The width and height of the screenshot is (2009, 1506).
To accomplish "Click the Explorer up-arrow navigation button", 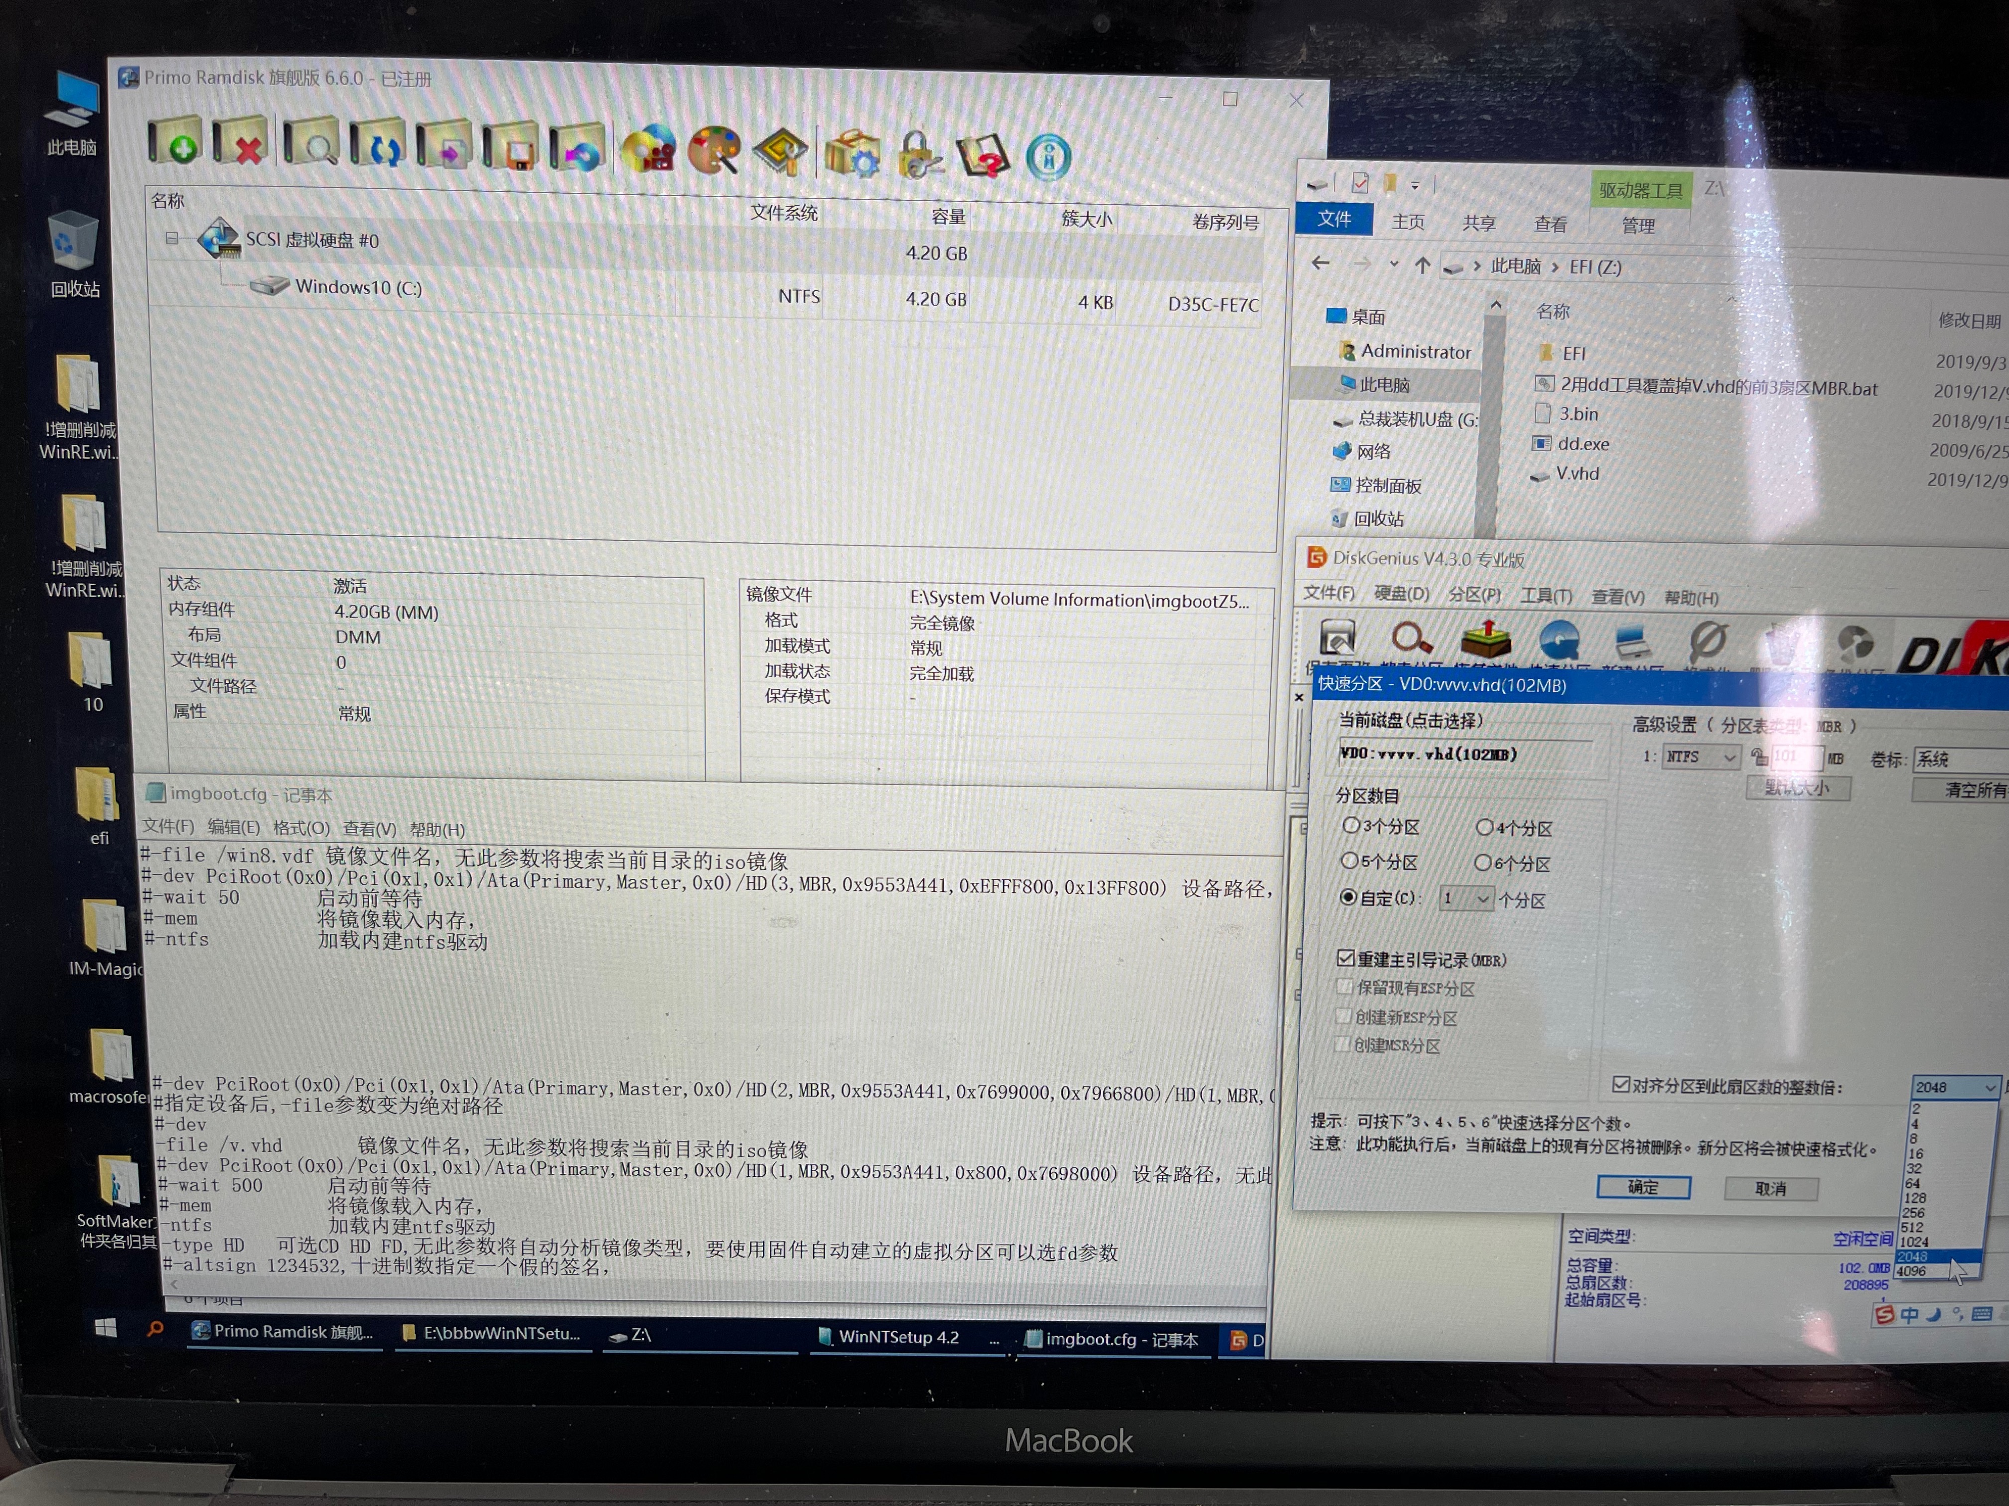I will click(1422, 266).
